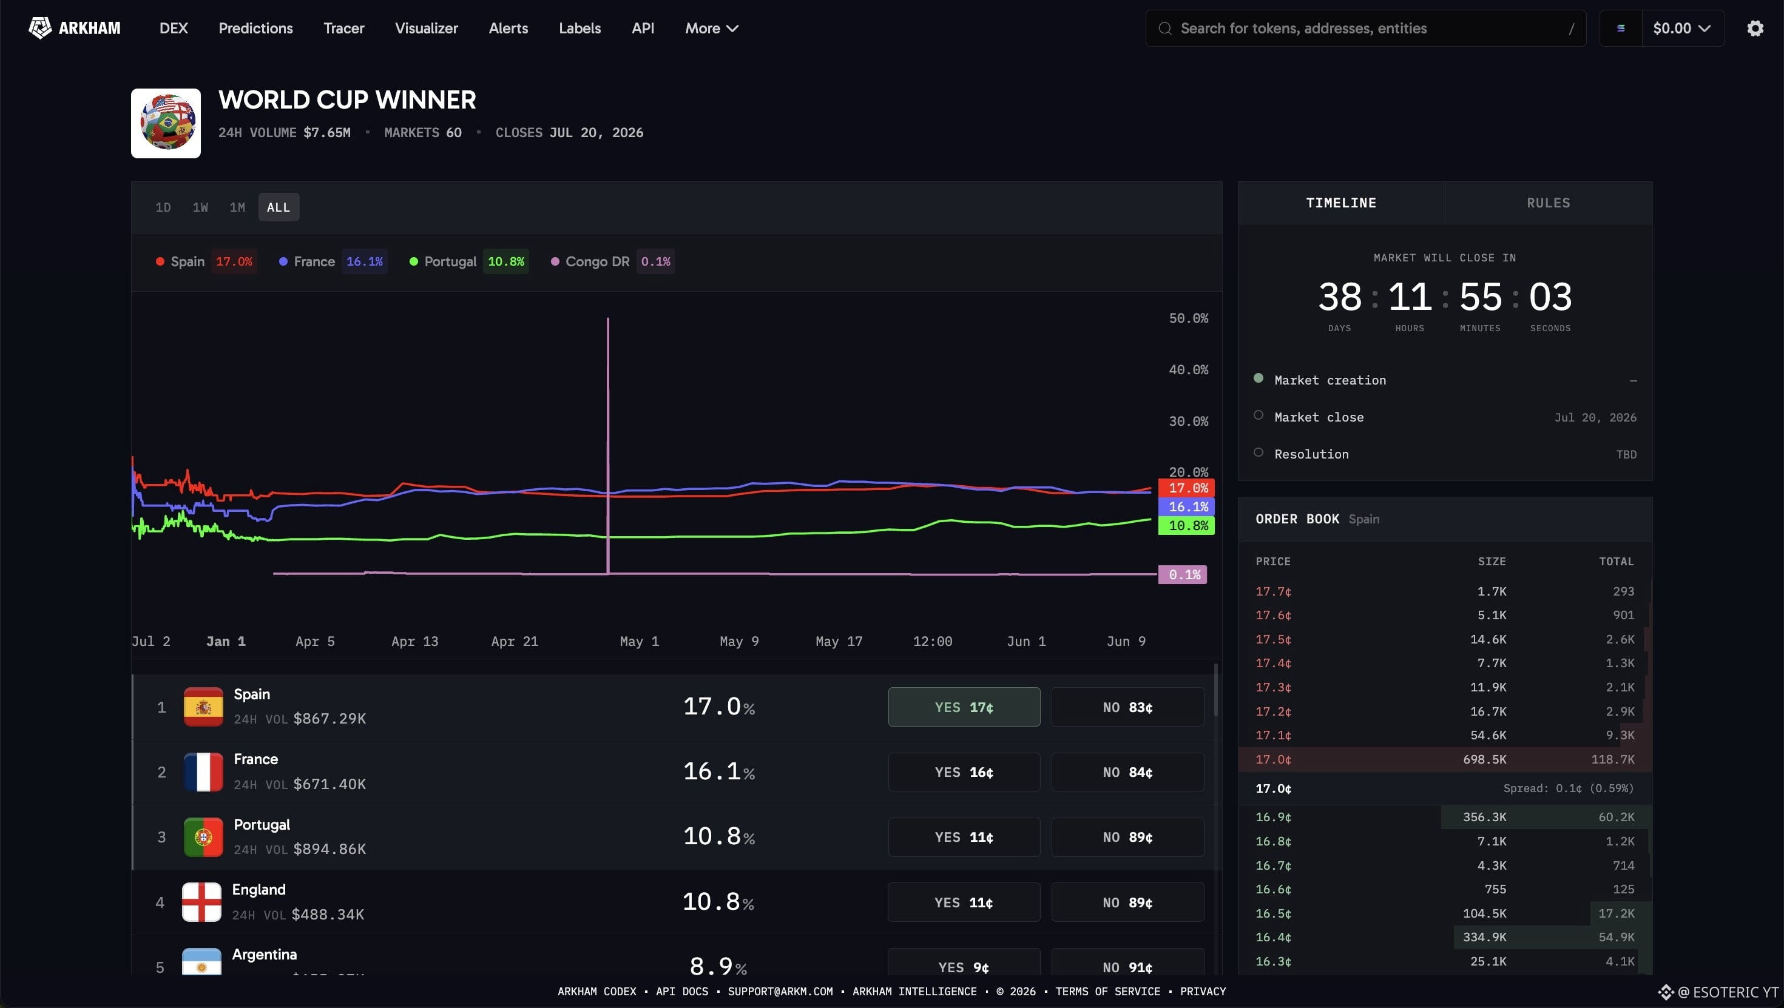Screen dimensions: 1784x1008
Task: Open the Predictions menu item
Action: click(x=255, y=29)
